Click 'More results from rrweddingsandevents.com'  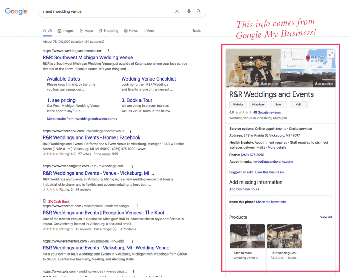click(x=82, y=119)
